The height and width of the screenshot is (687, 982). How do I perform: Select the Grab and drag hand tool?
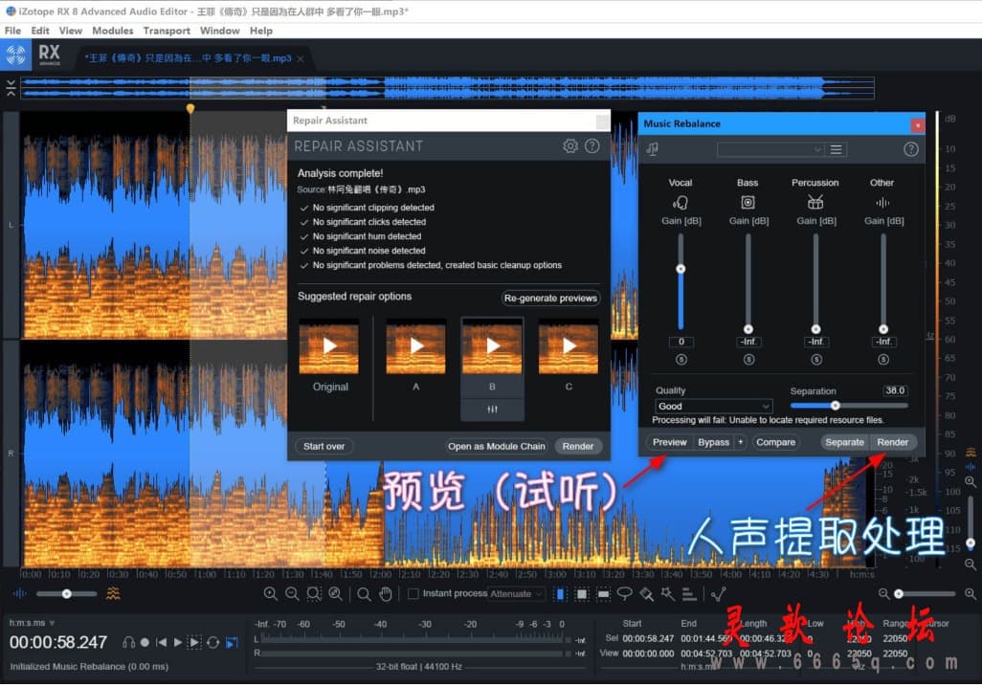click(385, 593)
